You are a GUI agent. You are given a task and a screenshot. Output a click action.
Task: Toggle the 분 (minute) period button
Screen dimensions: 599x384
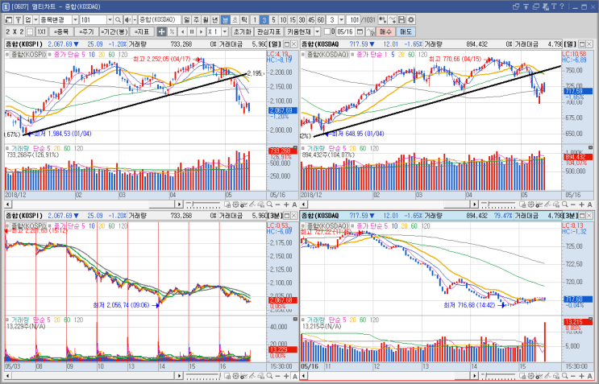226,20
